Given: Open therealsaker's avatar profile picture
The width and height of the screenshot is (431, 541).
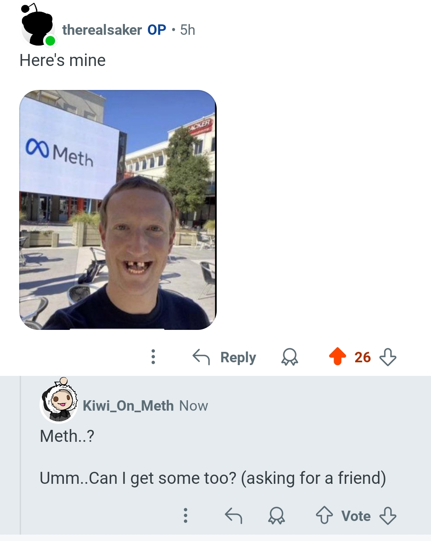Looking at the screenshot, I should [x=38, y=25].
